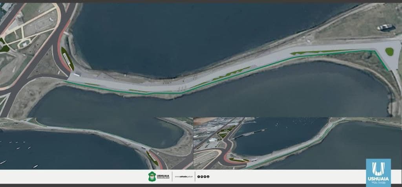
Task: Click the blue Ushuaia Más linda badge
Action: pyautogui.click(x=378, y=172)
